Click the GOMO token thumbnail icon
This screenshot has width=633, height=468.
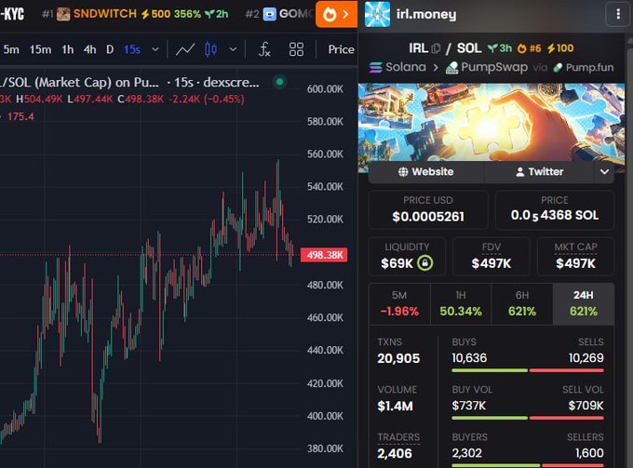coord(269,14)
